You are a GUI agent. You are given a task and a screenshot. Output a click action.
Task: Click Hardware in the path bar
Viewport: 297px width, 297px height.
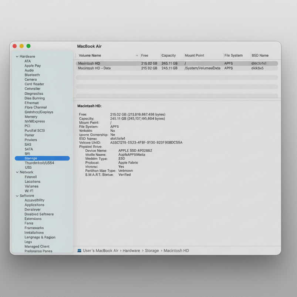(131, 251)
